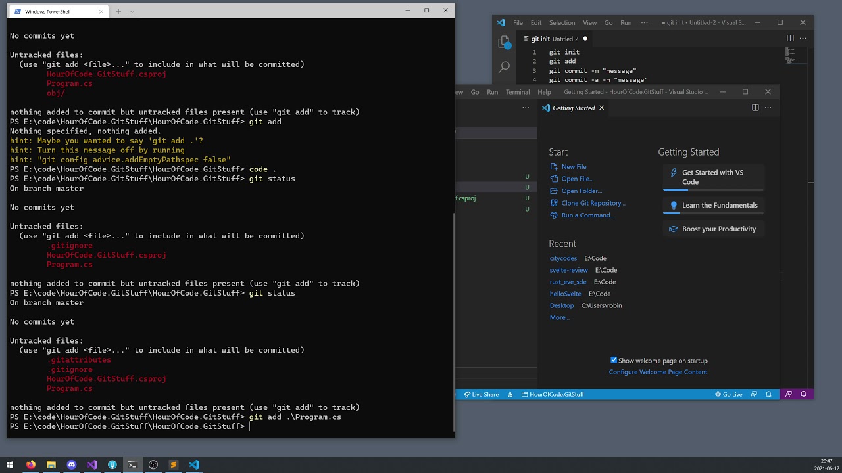Click Clone Git Repository... link
The height and width of the screenshot is (473, 842).
[593, 203]
